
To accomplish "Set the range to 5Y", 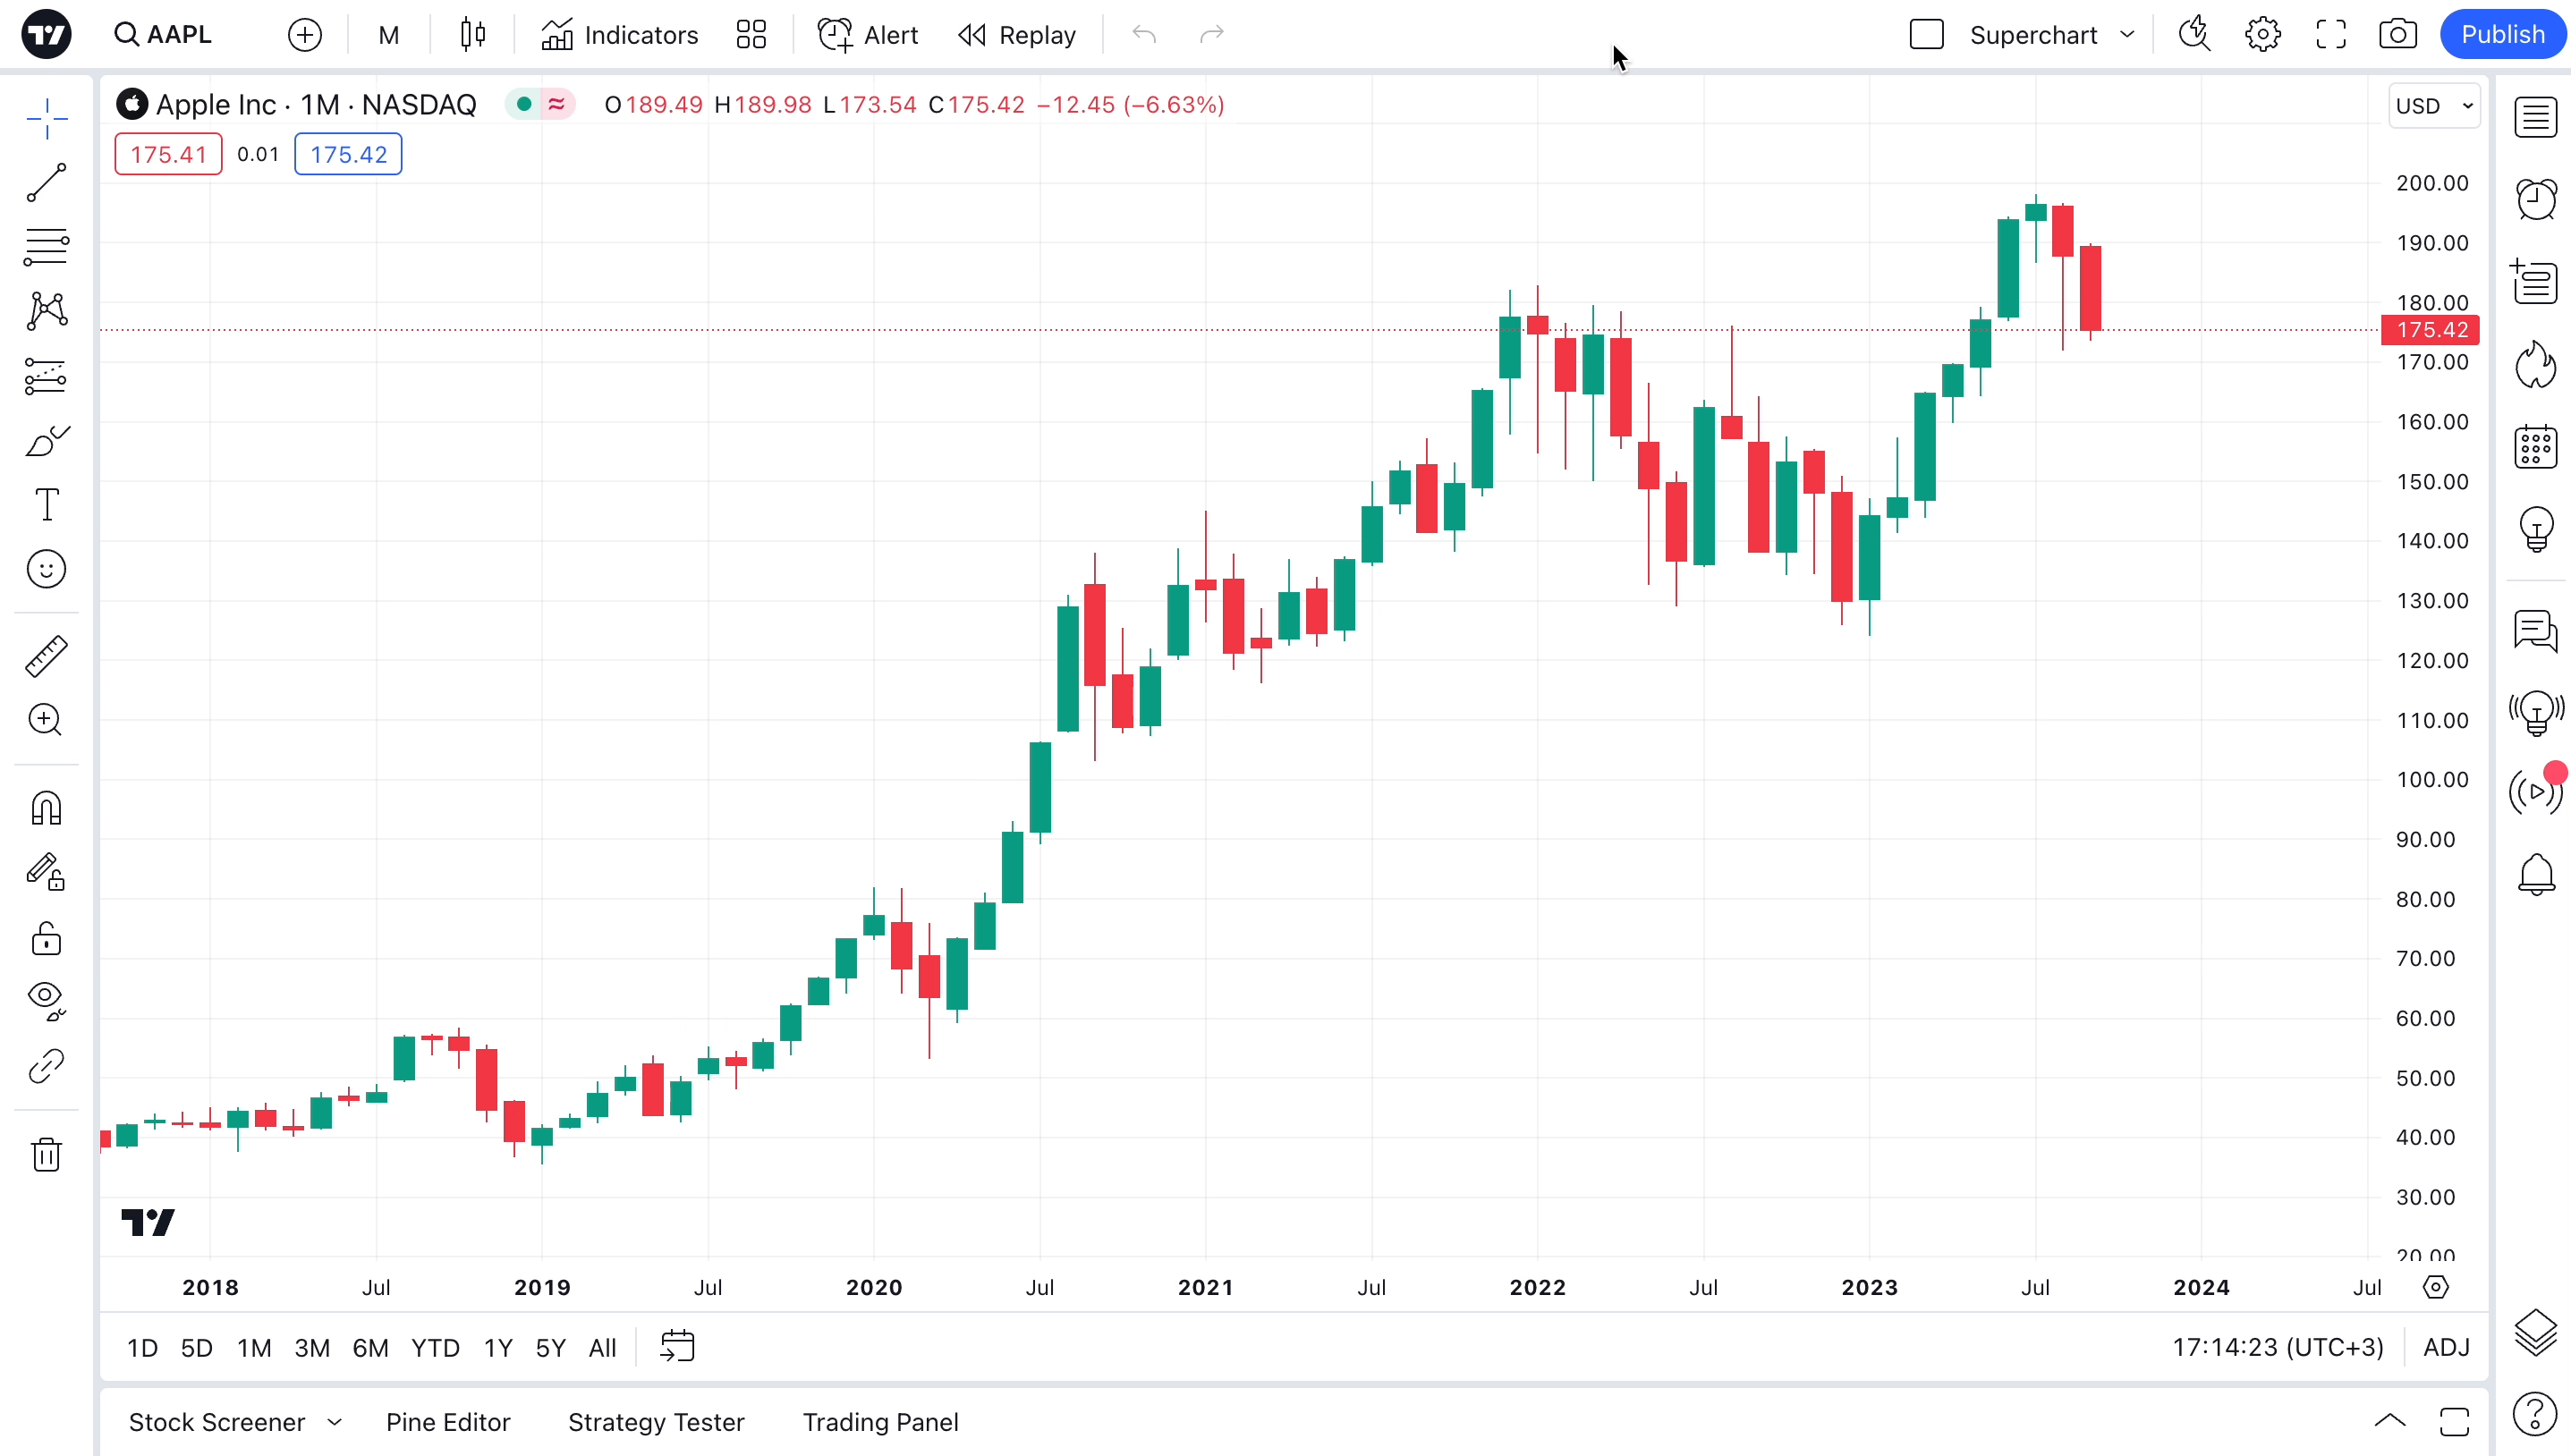I will tap(550, 1347).
